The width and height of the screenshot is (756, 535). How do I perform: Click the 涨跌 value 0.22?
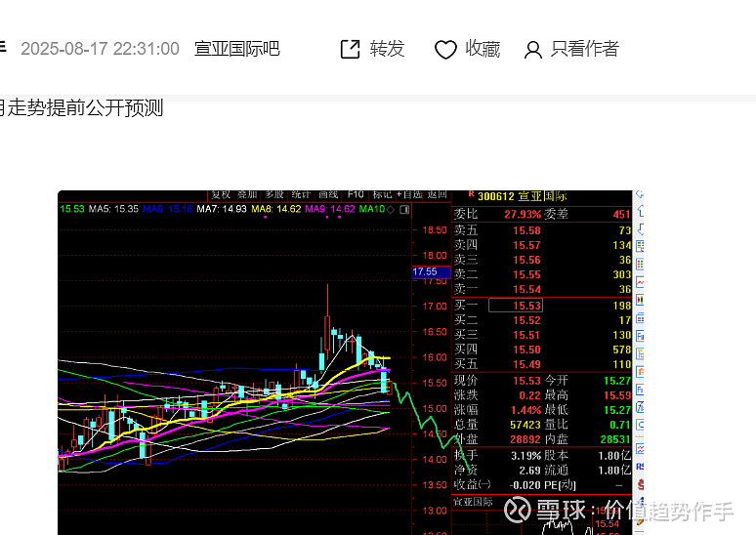[529, 395]
